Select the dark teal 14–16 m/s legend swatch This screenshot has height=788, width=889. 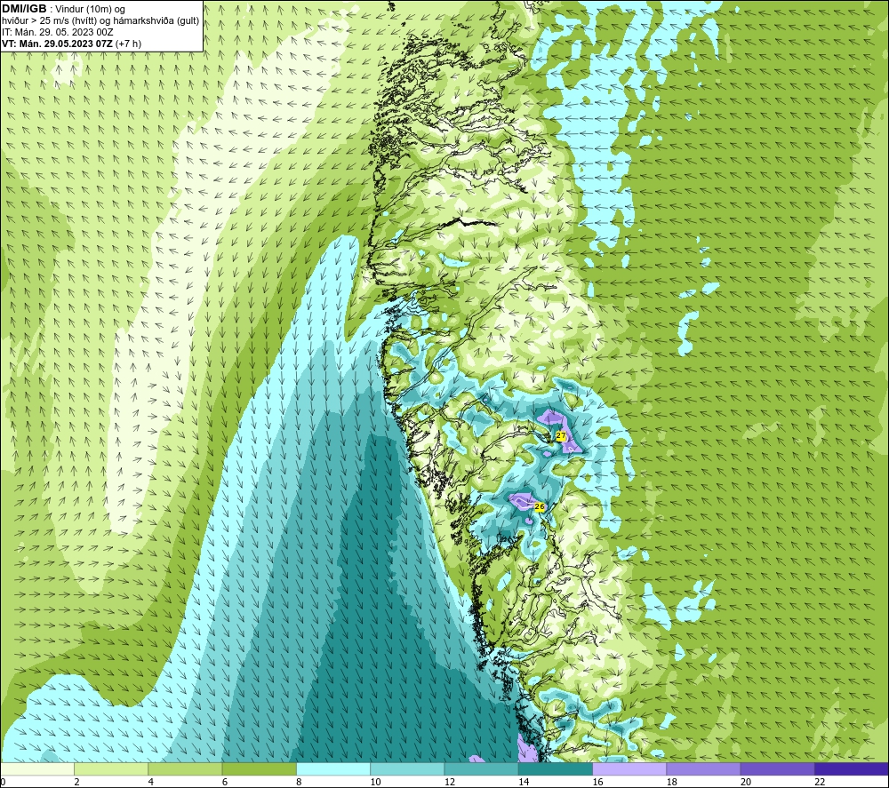point(556,768)
